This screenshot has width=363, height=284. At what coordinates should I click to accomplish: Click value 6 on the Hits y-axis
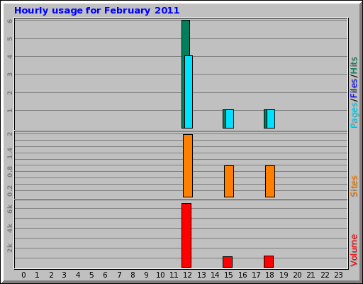(10, 21)
